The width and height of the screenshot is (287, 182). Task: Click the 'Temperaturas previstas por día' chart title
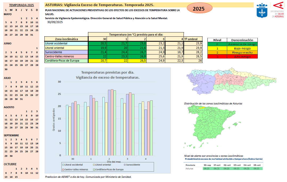coord(107,75)
